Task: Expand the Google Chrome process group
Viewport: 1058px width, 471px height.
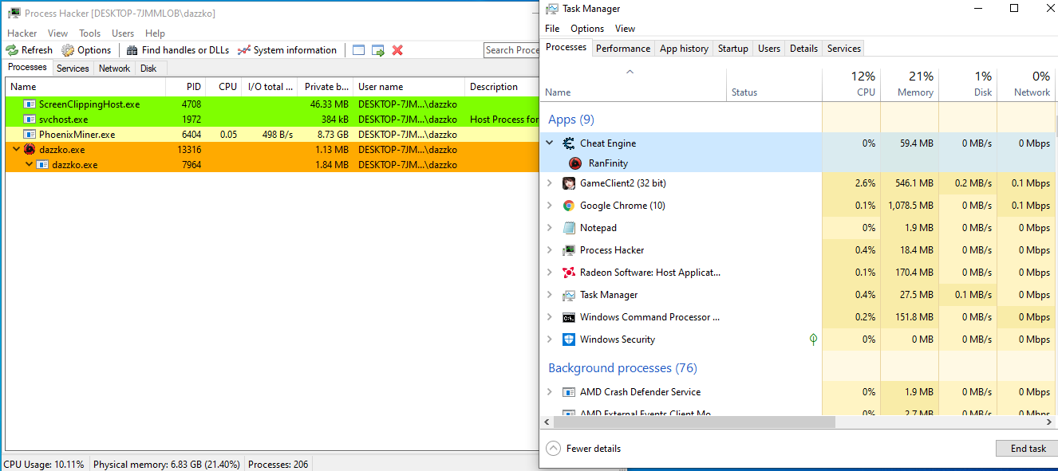Action: [549, 206]
